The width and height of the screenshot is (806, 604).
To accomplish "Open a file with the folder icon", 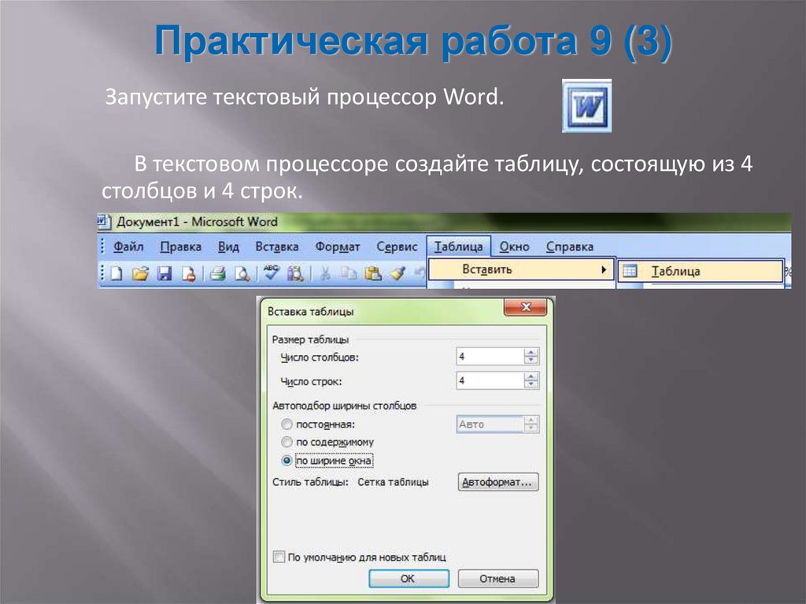I will pyautogui.click(x=140, y=273).
